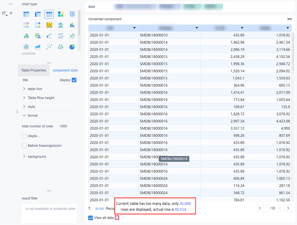Click the page number input box

tap(263, 209)
